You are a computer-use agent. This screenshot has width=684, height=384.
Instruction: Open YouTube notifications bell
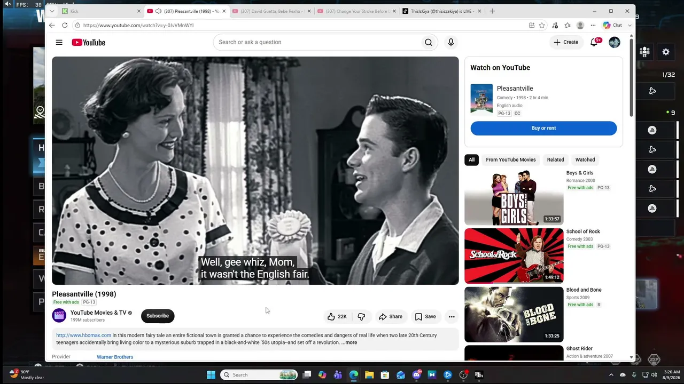point(594,42)
